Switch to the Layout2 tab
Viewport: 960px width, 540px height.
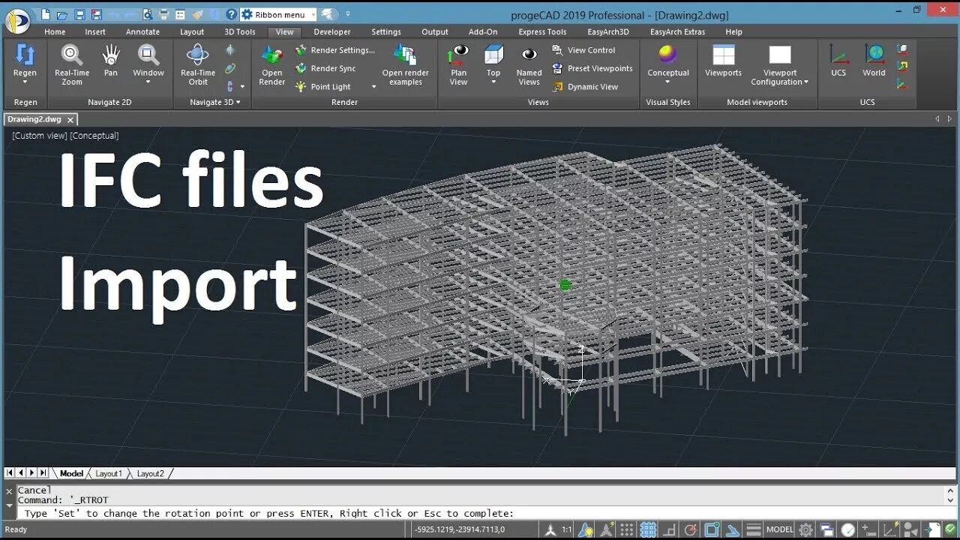[150, 473]
